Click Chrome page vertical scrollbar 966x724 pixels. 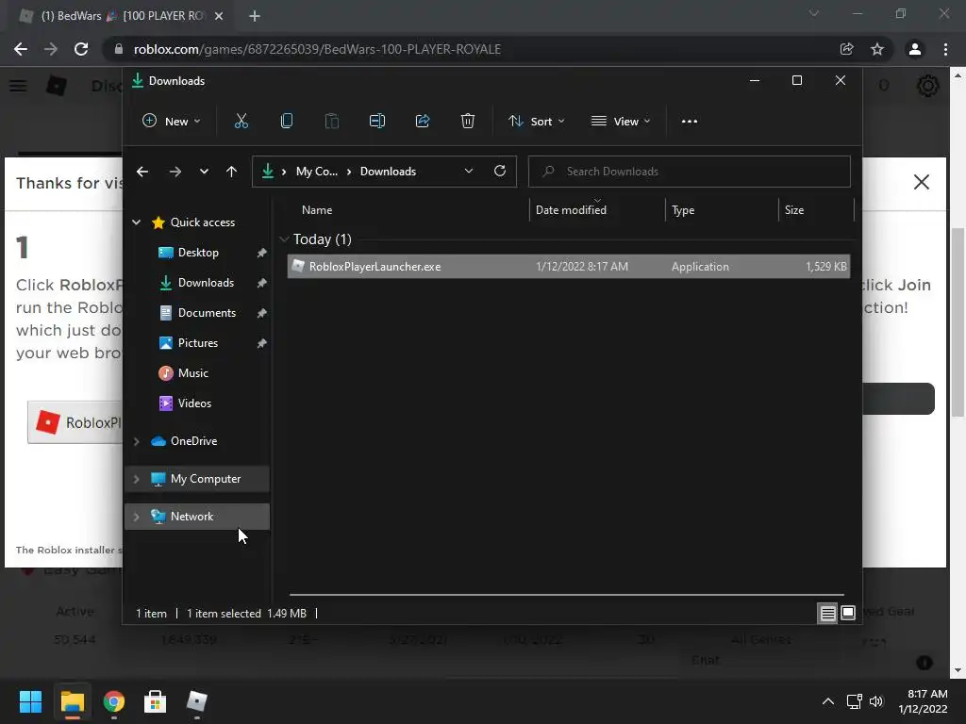tap(958, 321)
